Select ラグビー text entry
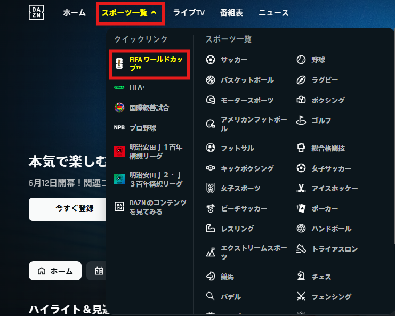Image resolution: width=395 pixels, height=316 pixels. [325, 80]
